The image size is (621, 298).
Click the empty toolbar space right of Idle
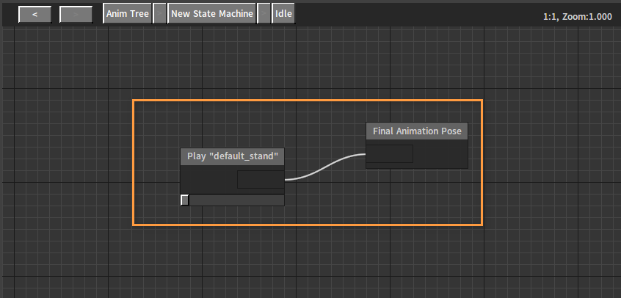coord(411,14)
